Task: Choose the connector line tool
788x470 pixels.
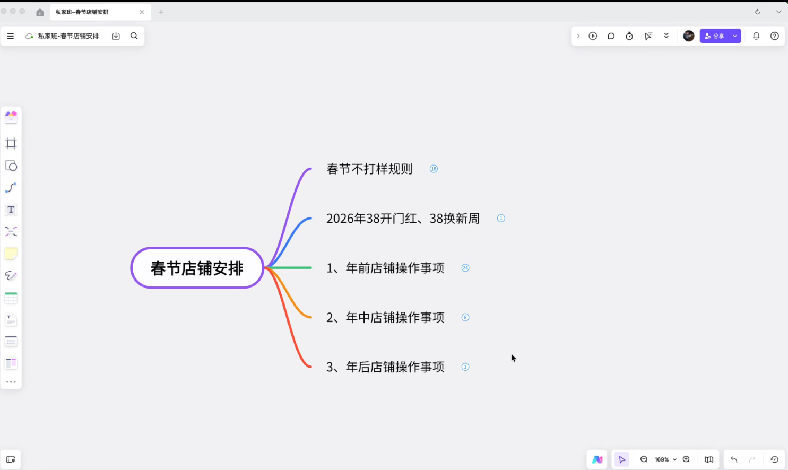Action: (x=11, y=188)
